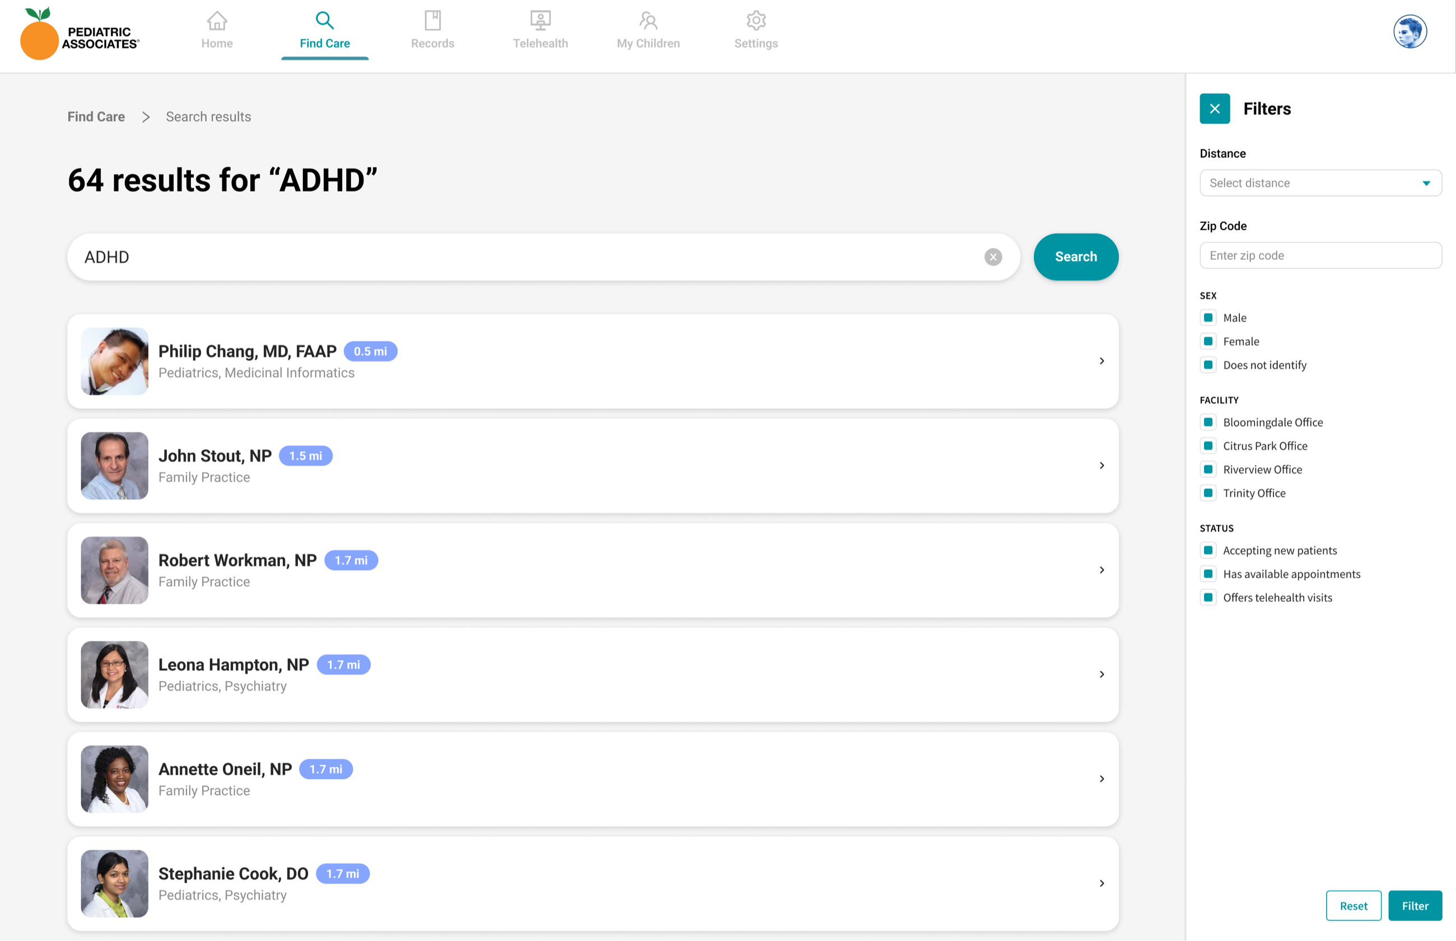This screenshot has height=941, width=1456.
Task: Expand Stephanie Cook's row chevron
Action: tap(1101, 883)
